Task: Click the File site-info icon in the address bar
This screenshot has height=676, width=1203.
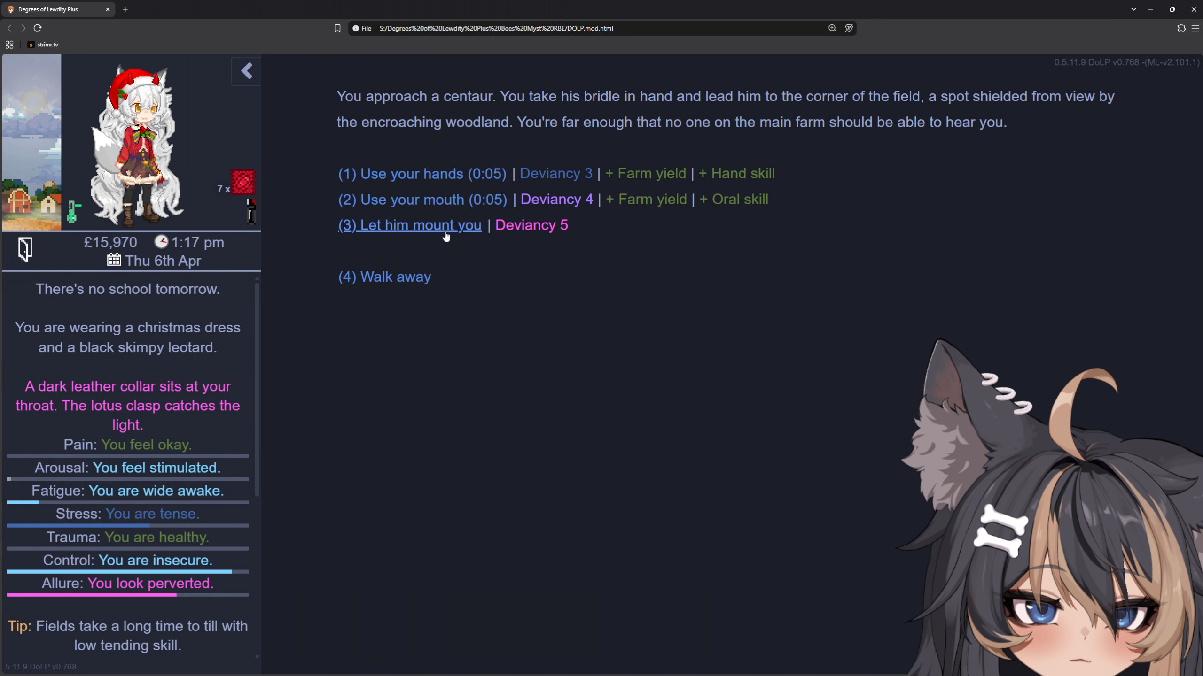Action: pyautogui.click(x=362, y=28)
